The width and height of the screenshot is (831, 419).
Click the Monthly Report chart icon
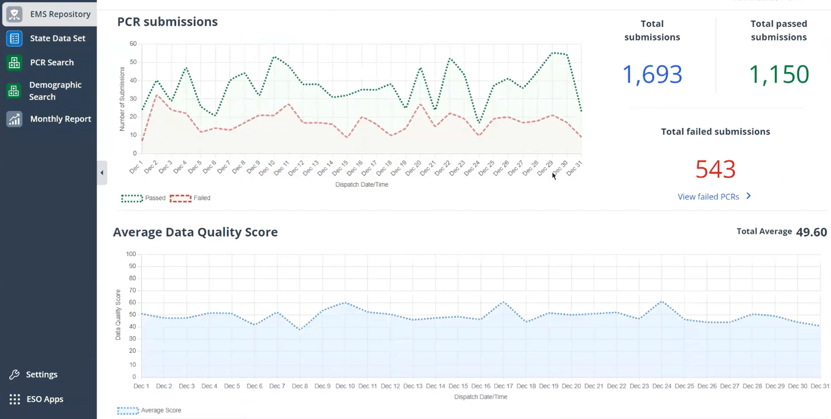tap(15, 119)
